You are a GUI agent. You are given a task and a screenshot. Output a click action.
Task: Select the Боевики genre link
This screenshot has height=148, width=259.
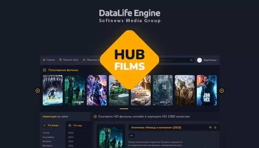pos(47,142)
